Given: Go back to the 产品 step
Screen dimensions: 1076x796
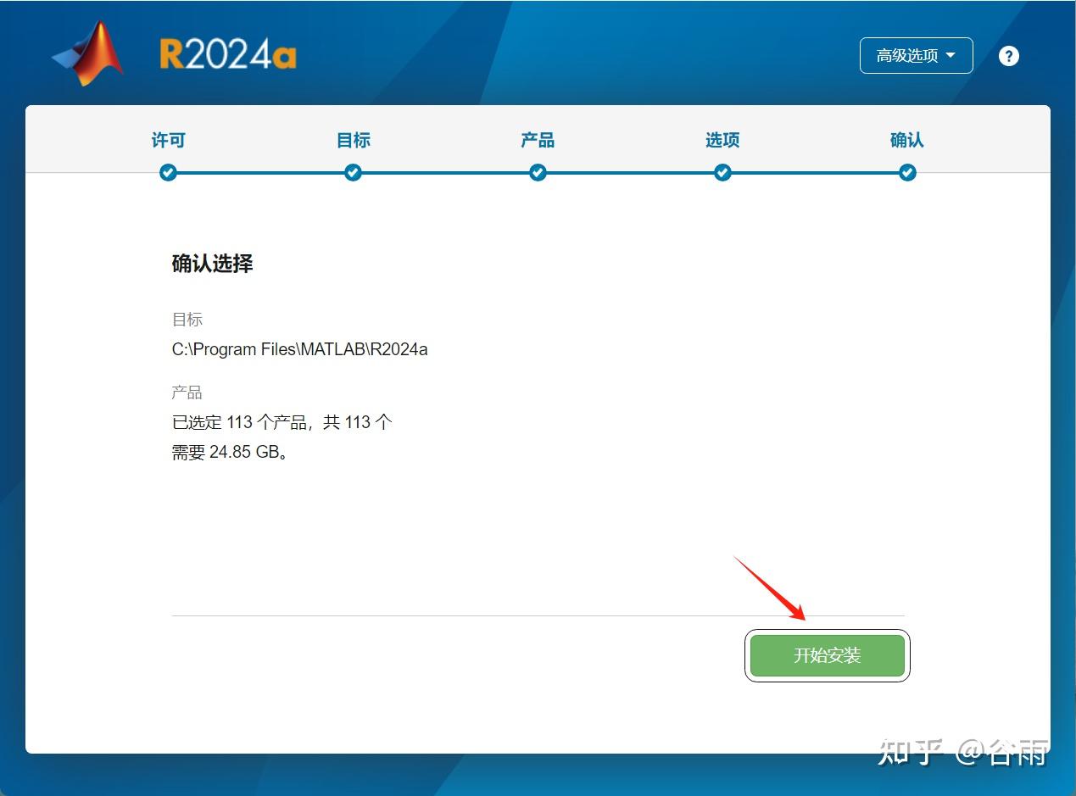Looking at the screenshot, I should (x=538, y=140).
